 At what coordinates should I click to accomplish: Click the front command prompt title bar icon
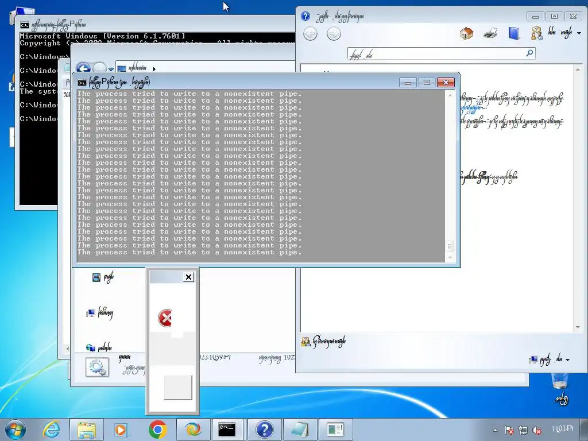click(x=82, y=83)
